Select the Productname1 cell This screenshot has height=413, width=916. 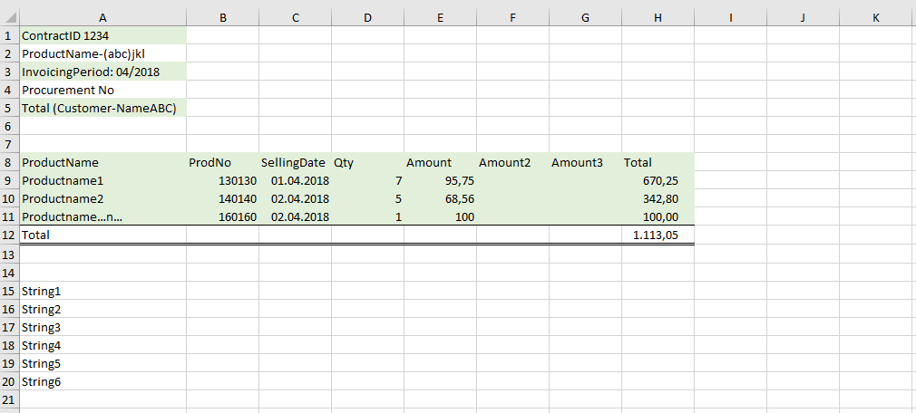click(102, 181)
